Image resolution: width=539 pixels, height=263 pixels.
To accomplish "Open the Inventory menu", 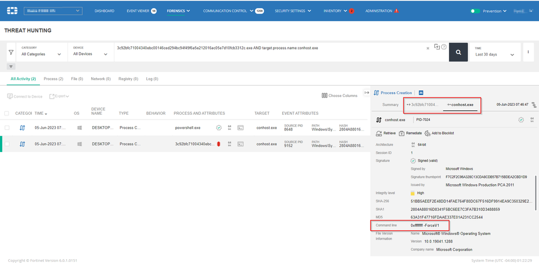I will click(x=335, y=11).
